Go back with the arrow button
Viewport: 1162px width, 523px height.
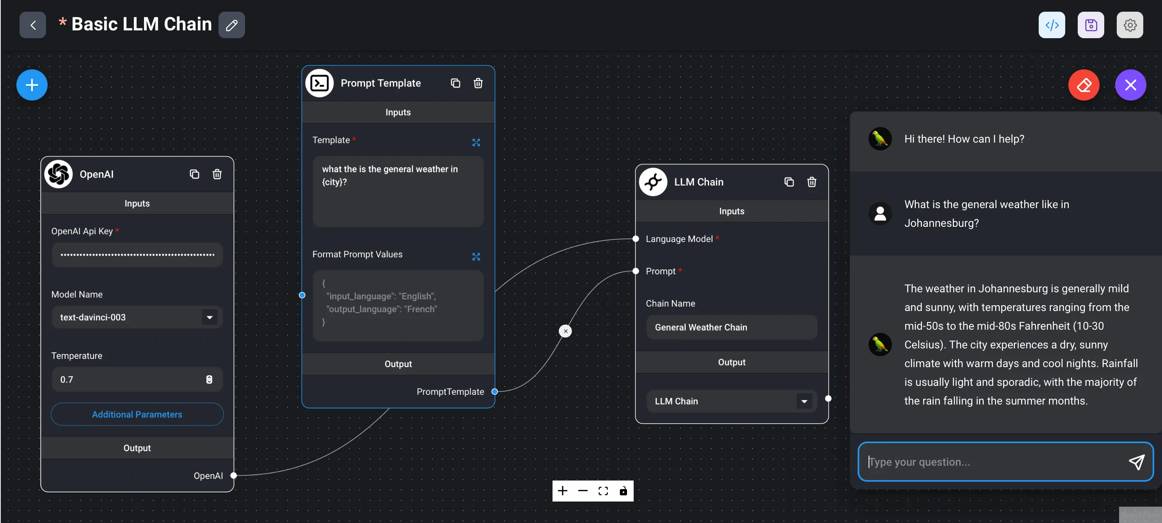click(x=32, y=25)
